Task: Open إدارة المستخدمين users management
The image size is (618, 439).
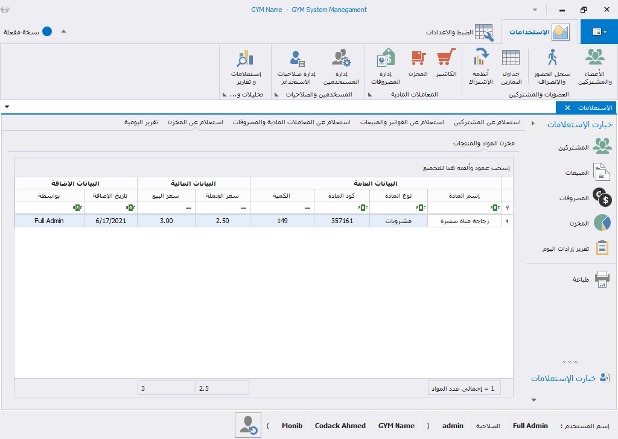Action: pyautogui.click(x=342, y=66)
